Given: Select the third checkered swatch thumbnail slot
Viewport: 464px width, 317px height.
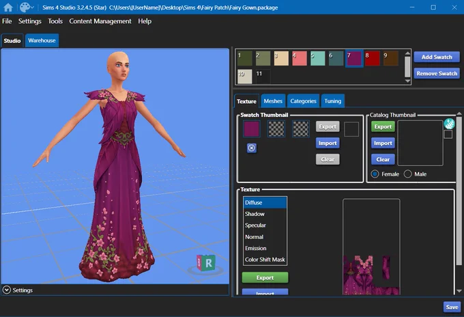Looking at the screenshot, I should pos(301,129).
